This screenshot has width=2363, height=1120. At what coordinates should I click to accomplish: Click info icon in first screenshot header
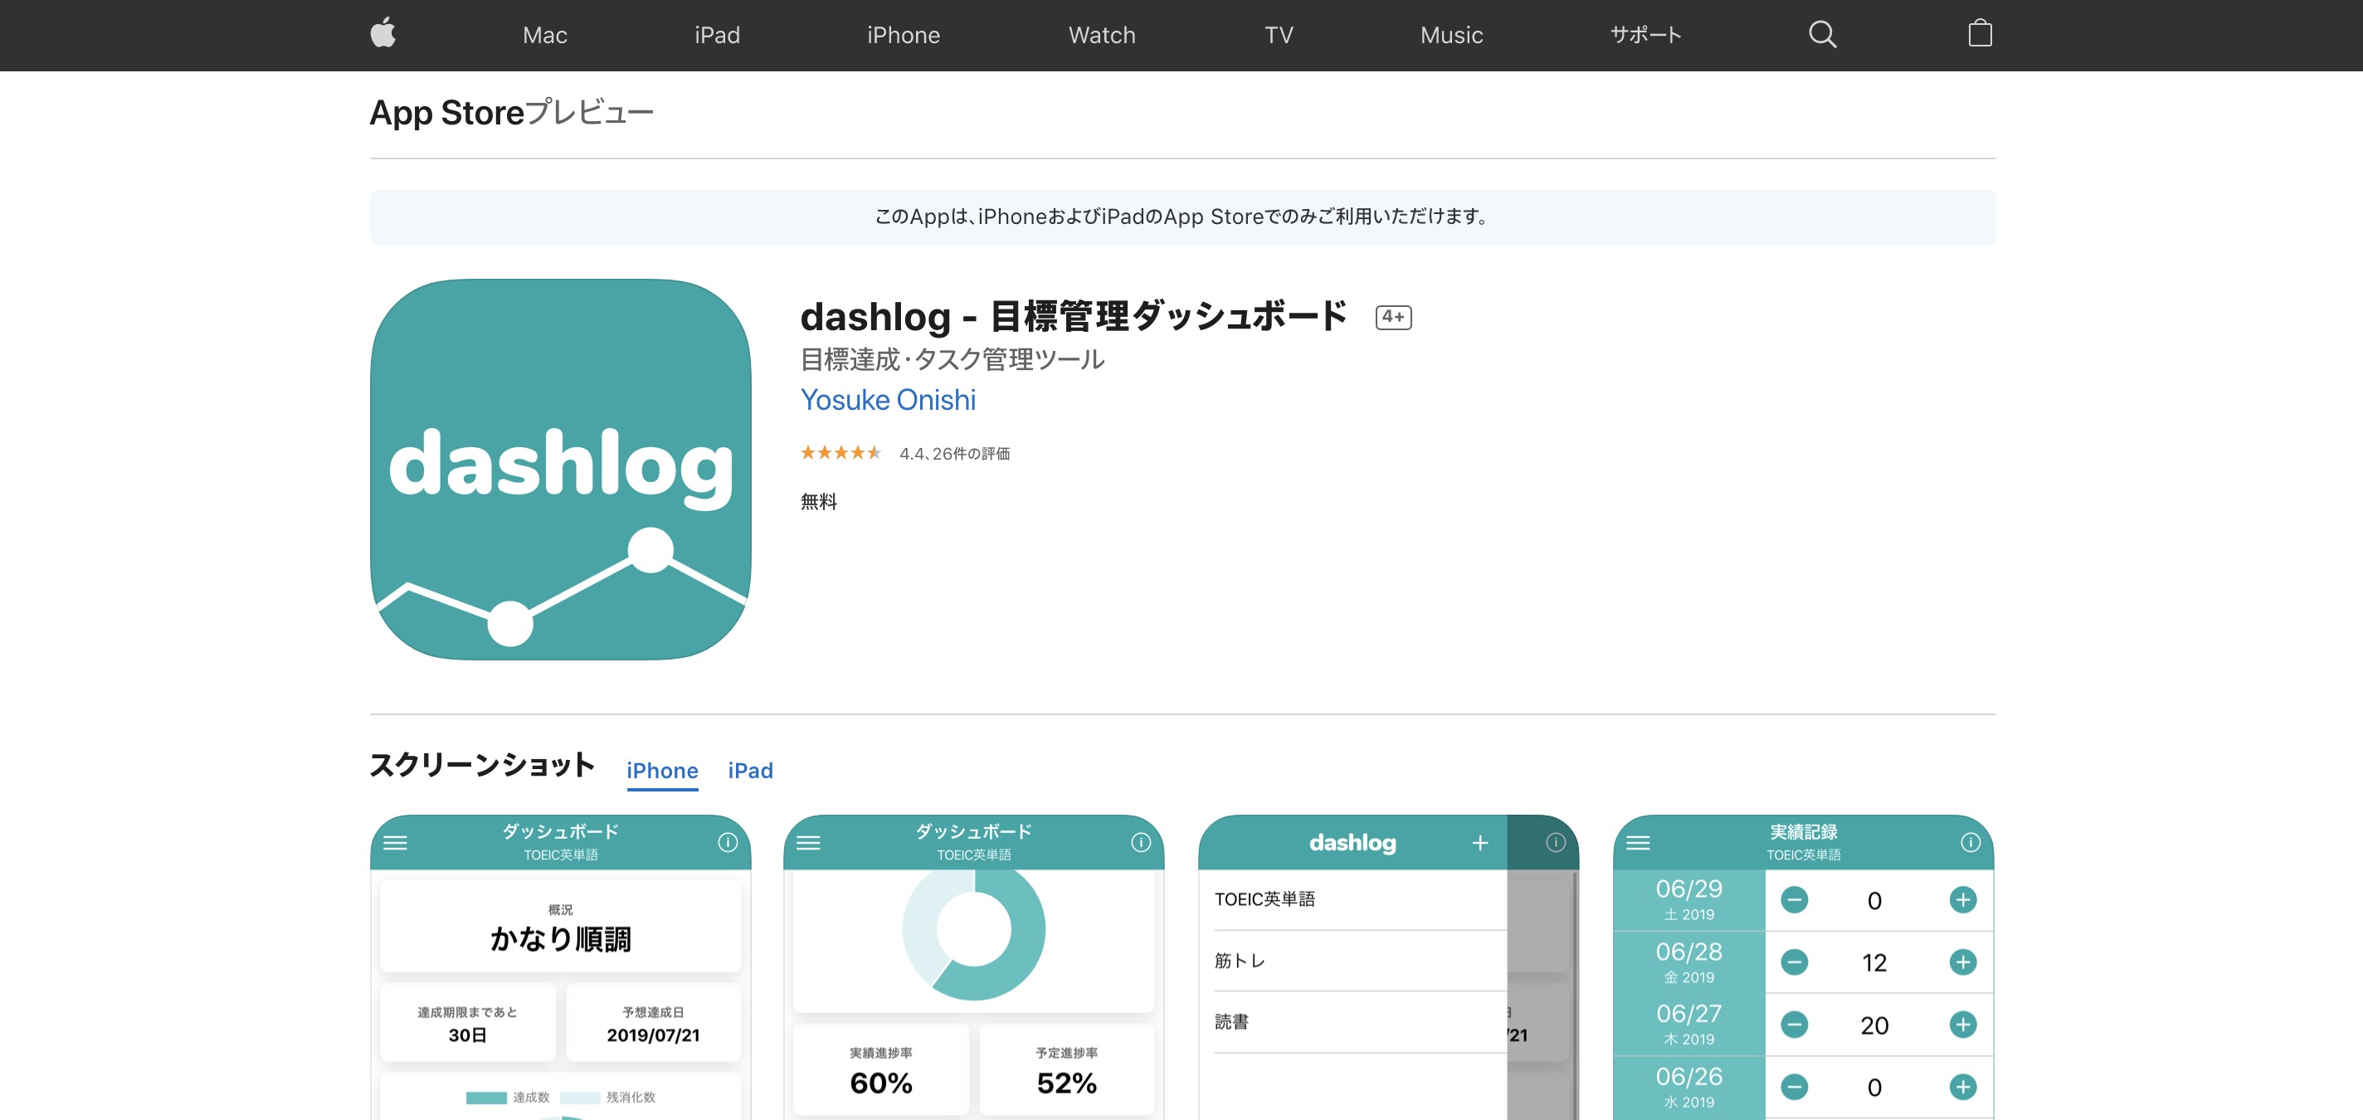(x=728, y=842)
